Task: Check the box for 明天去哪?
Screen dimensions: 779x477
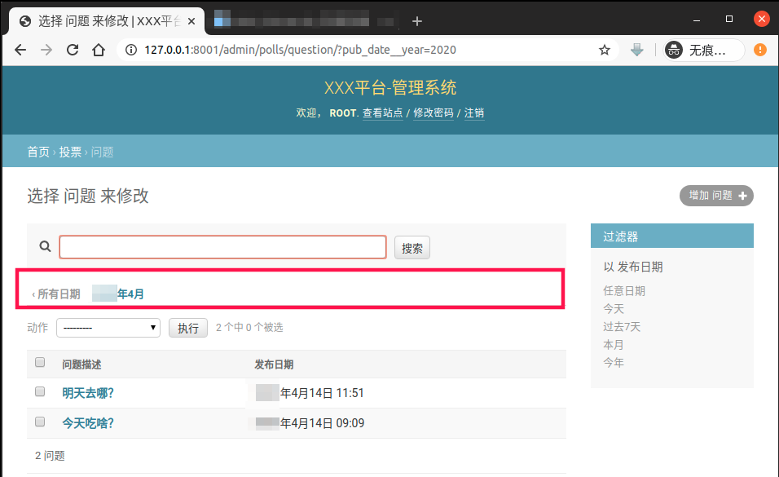Action: pos(40,392)
